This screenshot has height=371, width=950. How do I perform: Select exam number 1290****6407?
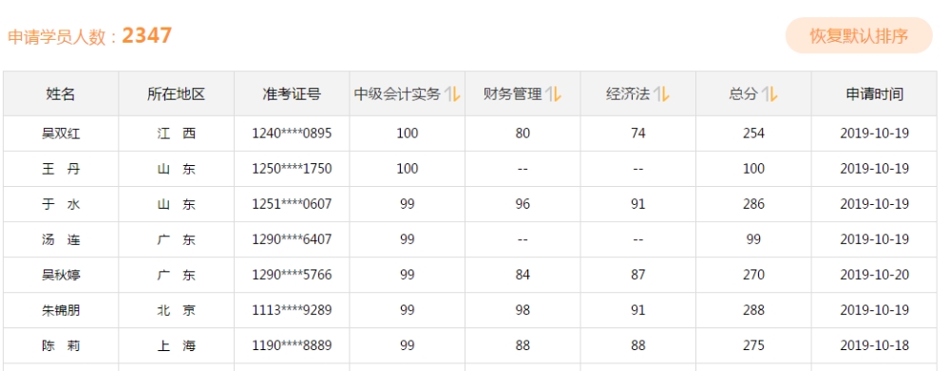[292, 240]
